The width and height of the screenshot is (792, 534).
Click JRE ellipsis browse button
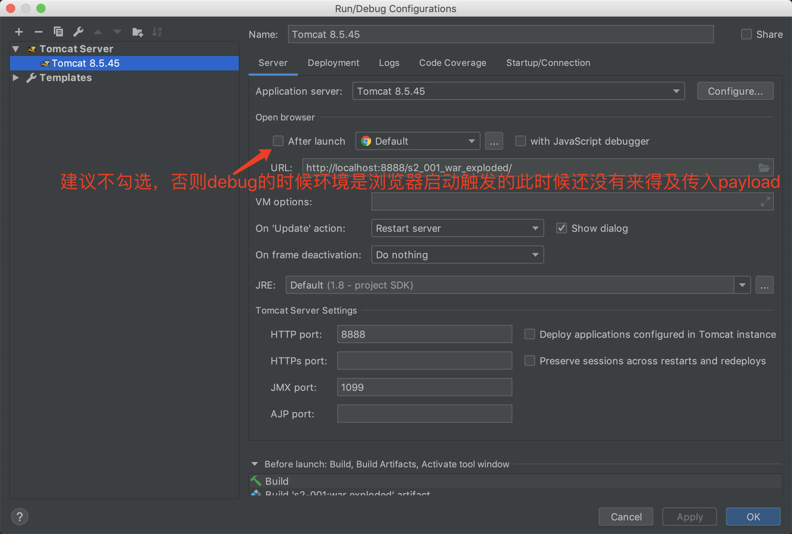click(765, 285)
